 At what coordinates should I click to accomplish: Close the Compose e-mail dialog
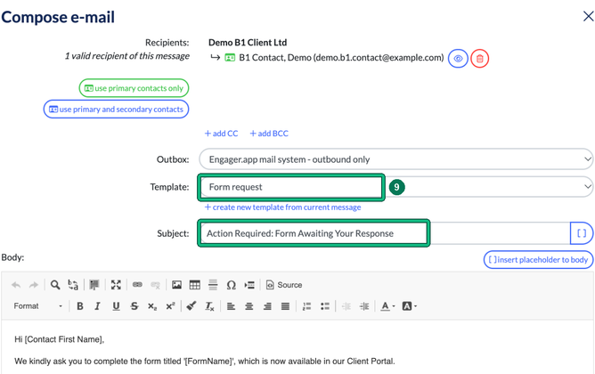(588, 16)
